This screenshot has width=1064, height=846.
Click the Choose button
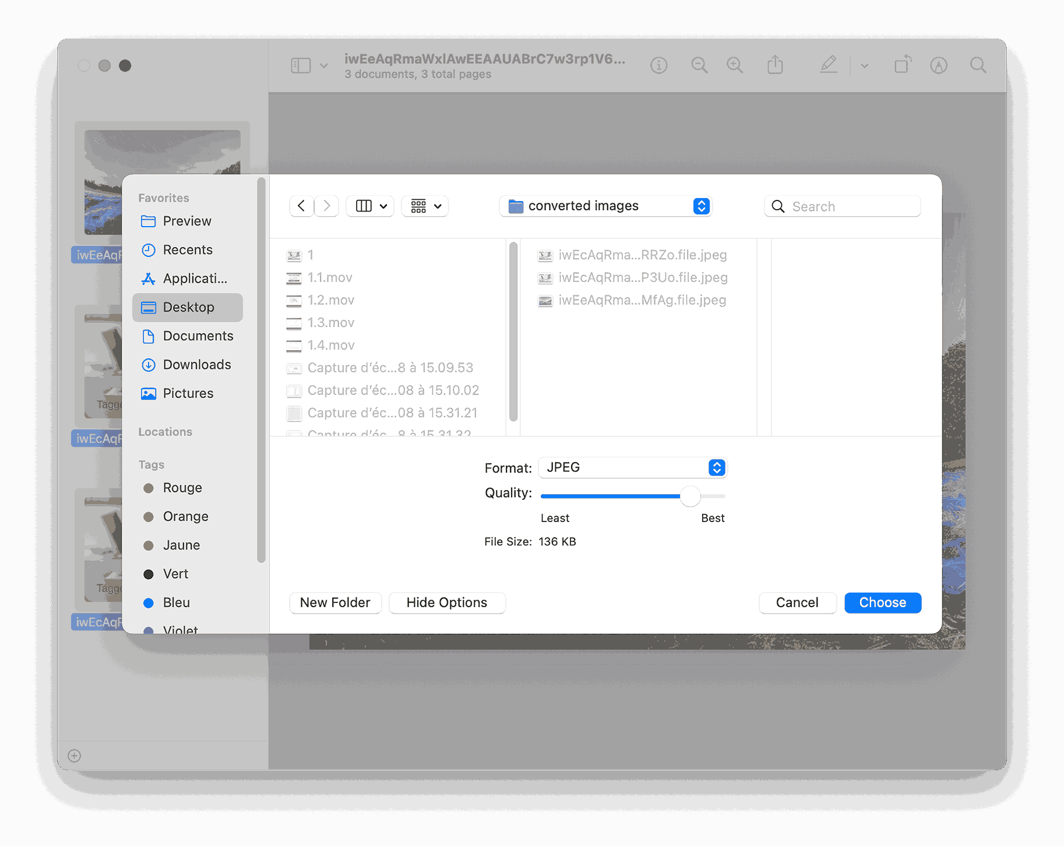tap(883, 602)
